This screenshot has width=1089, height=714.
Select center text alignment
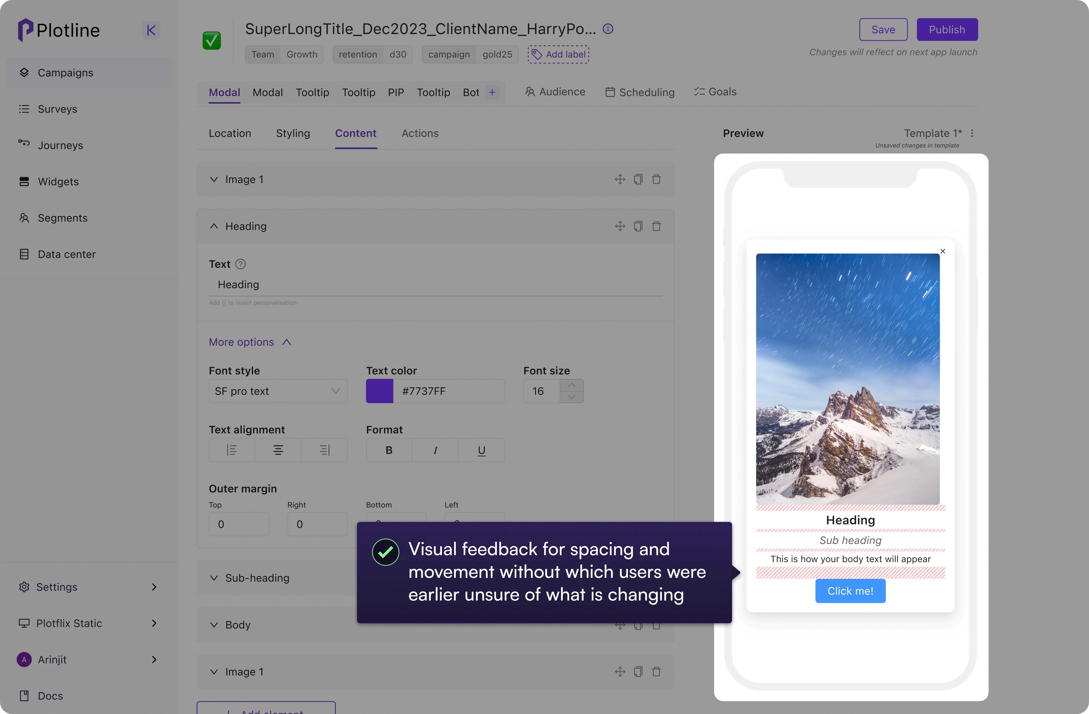[278, 450]
